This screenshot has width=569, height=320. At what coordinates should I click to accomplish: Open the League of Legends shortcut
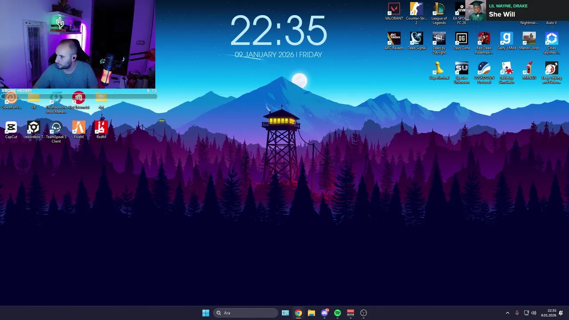[439, 13]
